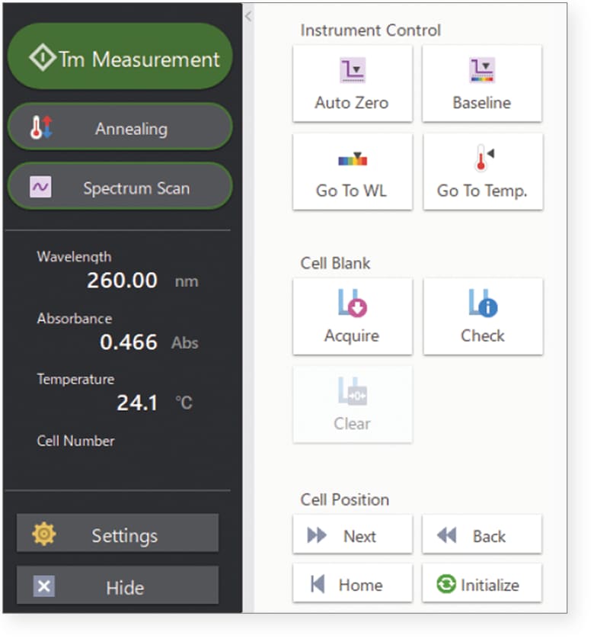This screenshot has width=594, height=642.
Task: Click the temperature value 24.1
Action: (137, 403)
